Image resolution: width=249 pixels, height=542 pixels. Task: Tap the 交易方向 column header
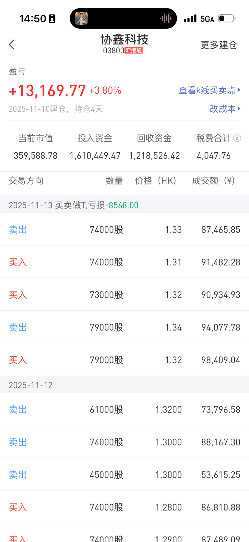26,181
